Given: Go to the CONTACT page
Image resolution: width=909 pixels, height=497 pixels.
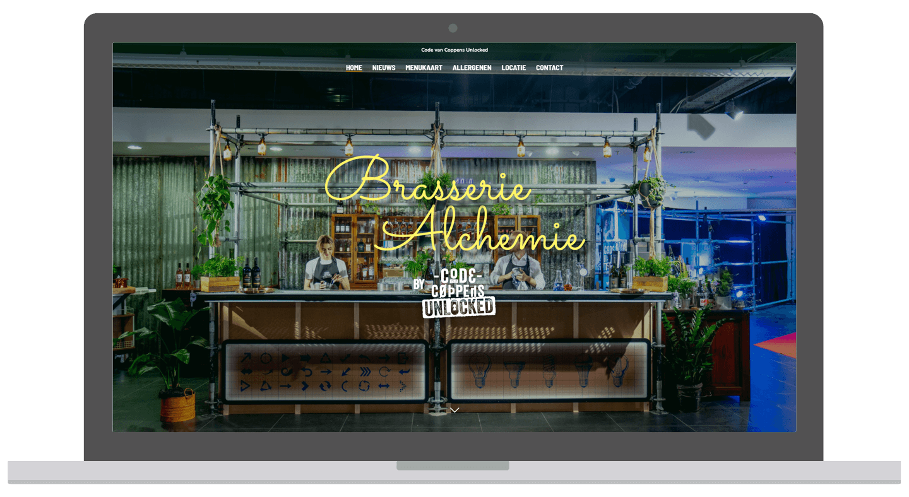Looking at the screenshot, I should click(x=549, y=67).
